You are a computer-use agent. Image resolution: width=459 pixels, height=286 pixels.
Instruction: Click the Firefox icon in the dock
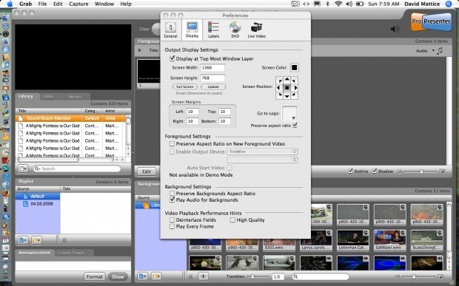point(5,193)
